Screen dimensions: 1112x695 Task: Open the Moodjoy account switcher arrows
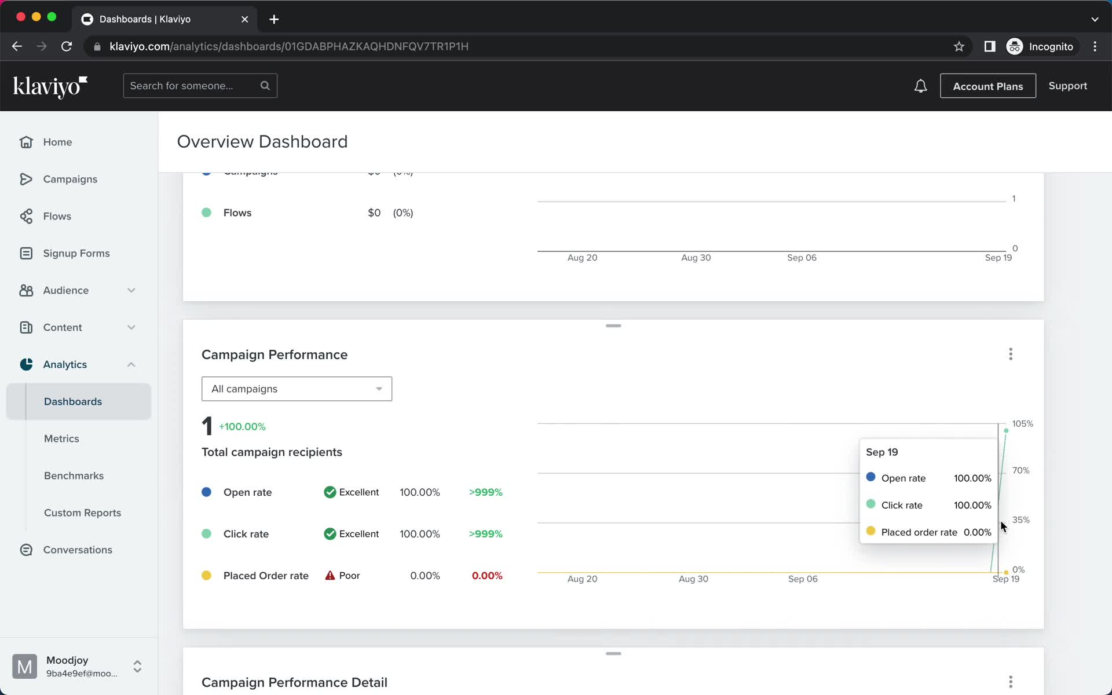click(137, 667)
